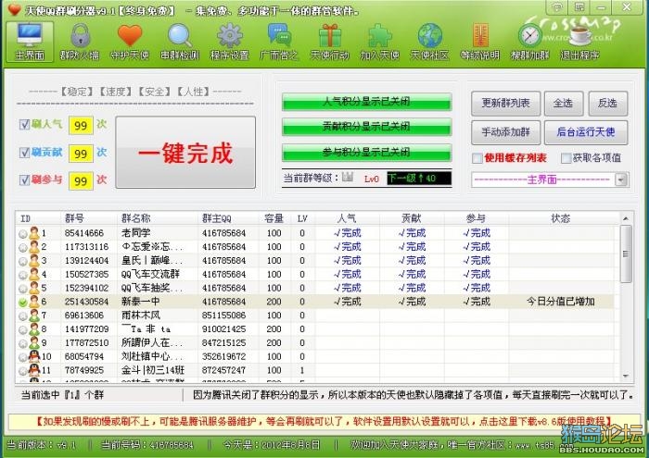Click the list scrollbar down arrow

[626, 376]
